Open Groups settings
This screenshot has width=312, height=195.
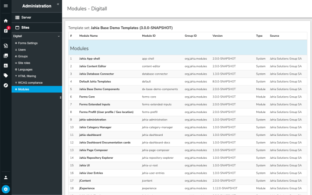[23, 56]
